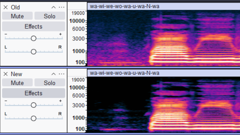Open Effects for the Old track

[x=33, y=27]
